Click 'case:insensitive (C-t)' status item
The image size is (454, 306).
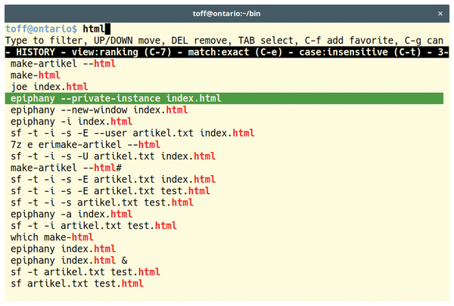pyautogui.click(x=360, y=52)
